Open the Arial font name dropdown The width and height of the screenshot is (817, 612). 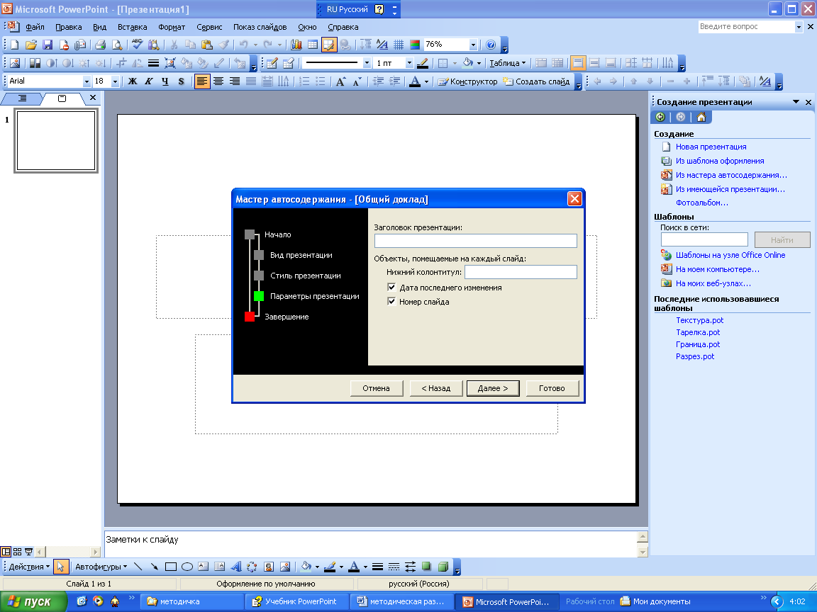(x=87, y=81)
